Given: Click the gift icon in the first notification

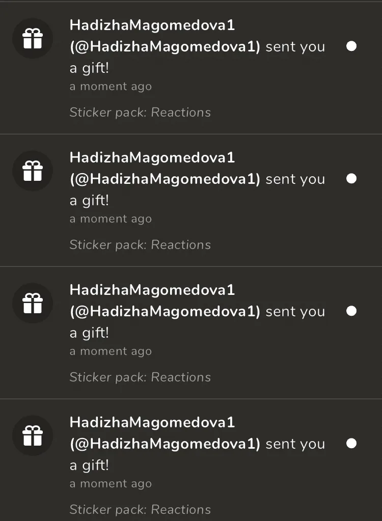Looking at the screenshot, I should tap(33, 38).
